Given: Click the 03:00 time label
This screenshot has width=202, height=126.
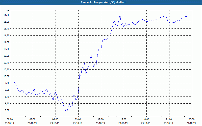Looking at the screenshot, I should click(x=33, y=119).
